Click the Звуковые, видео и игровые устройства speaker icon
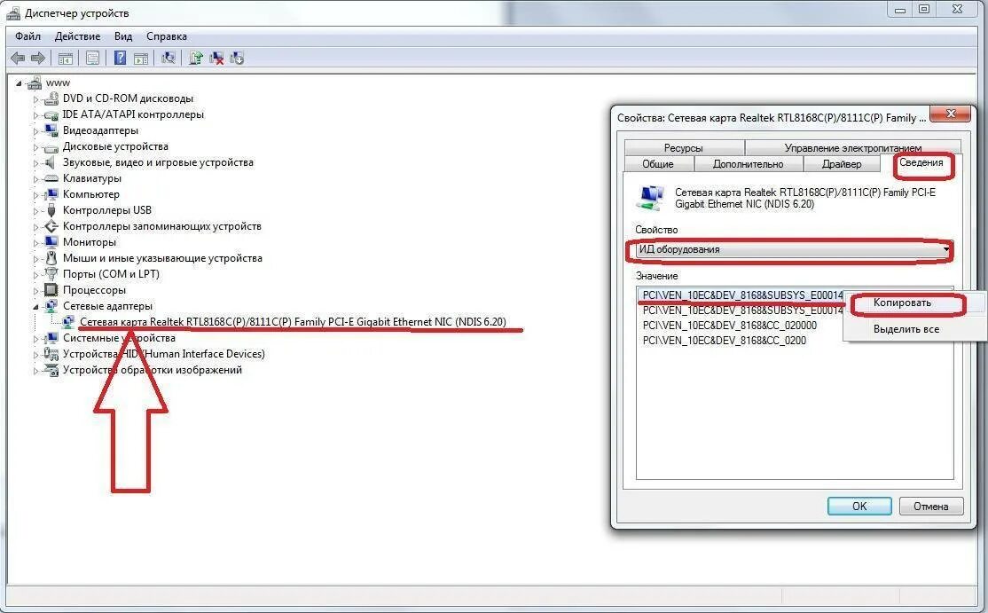 point(51,162)
